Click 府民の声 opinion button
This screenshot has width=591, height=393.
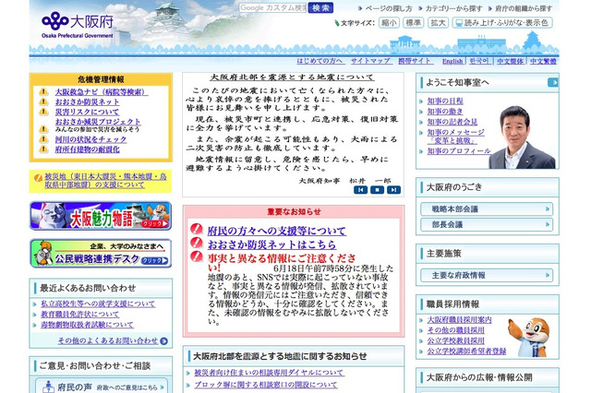(101, 387)
